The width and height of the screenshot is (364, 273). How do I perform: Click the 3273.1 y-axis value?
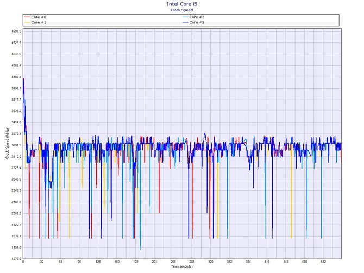pos(16,134)
